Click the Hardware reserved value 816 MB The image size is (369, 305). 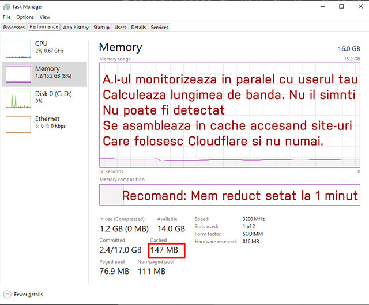(x=251, y=242)
